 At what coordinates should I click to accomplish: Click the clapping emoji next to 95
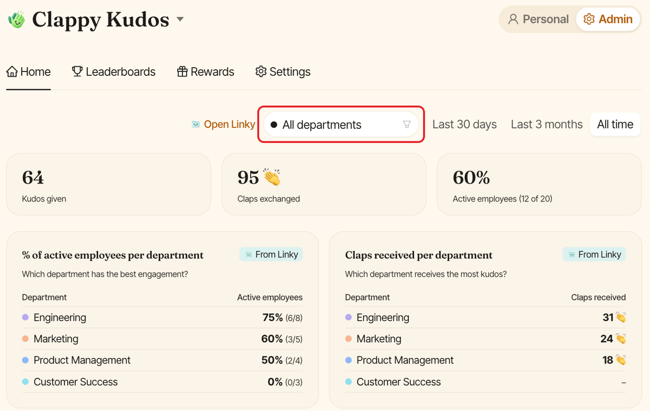point(272,177)
